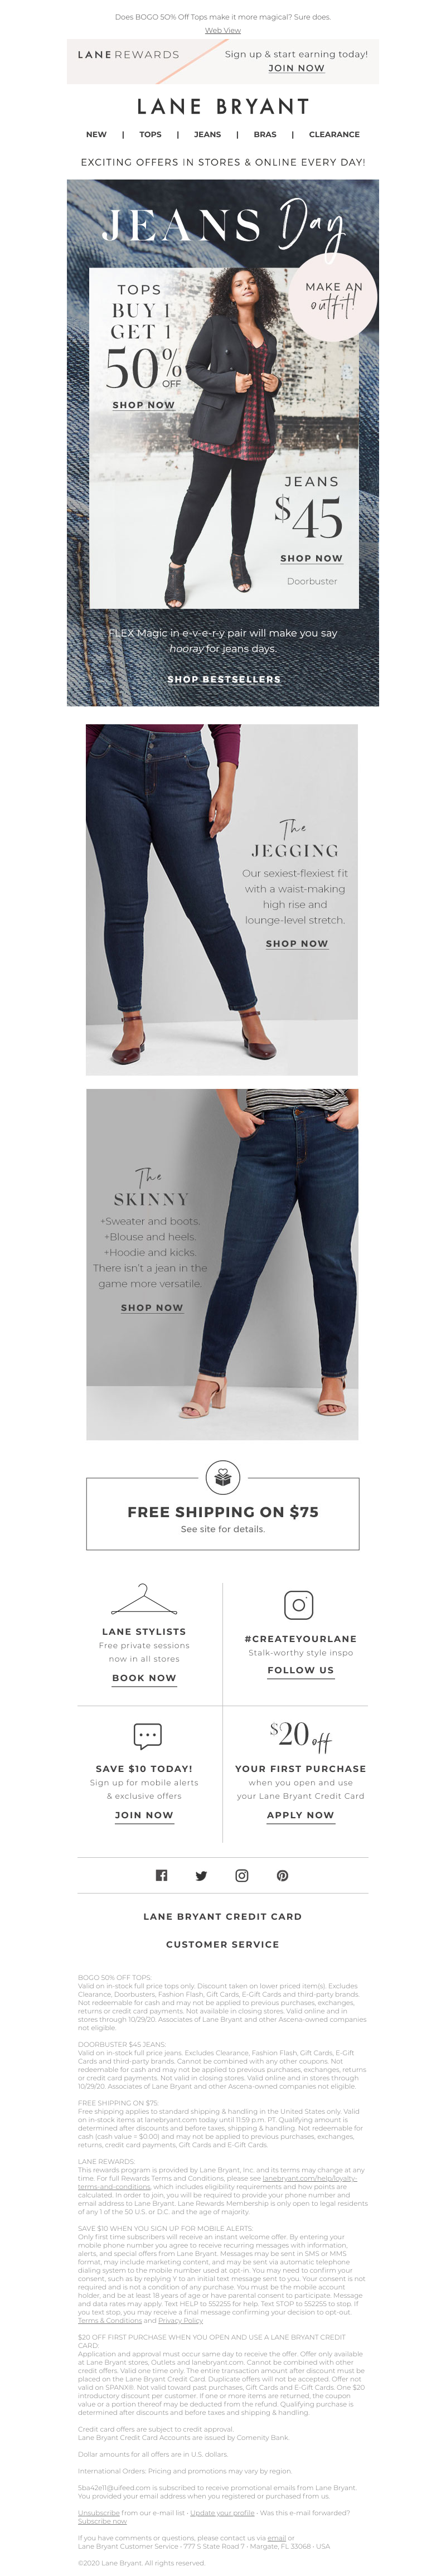Screen dimensions: 446x2576
Task: Open the Facebook social icon
Action: click(161, 1875)
